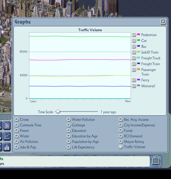The image size is (171, 179).
Task: Select the Commute Time graph
Action: (x=17, y=125)
